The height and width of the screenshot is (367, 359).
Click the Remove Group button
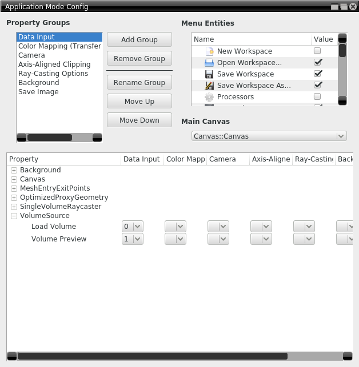pos(139,59)
